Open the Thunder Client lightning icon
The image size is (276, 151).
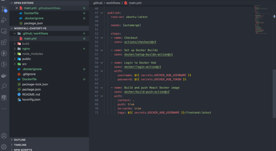(x=4, y=53)
